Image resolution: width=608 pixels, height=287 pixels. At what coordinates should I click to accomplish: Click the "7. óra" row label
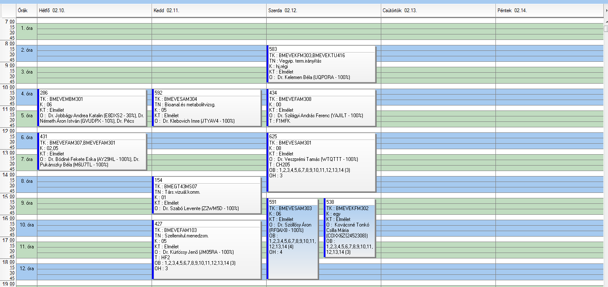pyautogui.click(x=27, y=159)
